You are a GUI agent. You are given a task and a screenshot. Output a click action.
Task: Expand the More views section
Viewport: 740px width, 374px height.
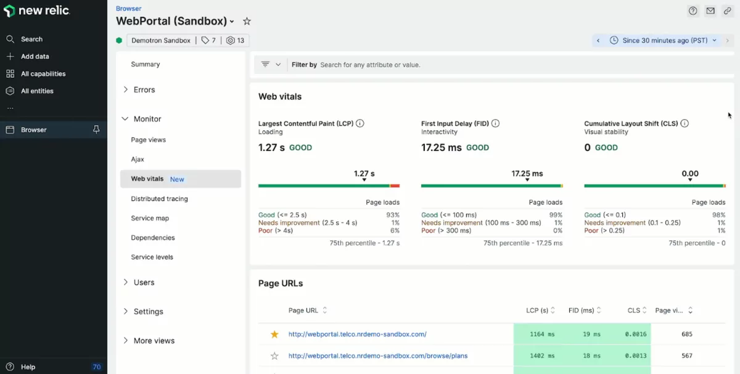click(149, 341)
